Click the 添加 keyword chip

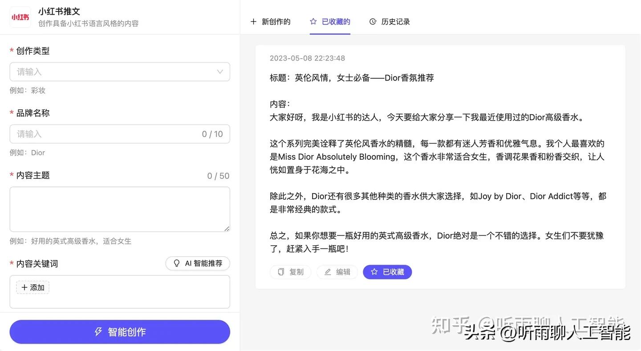tap(32, 287)
